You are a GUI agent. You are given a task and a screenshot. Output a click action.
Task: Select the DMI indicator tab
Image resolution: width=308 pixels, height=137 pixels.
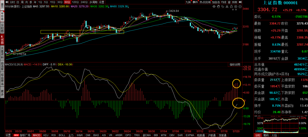pos(88,135)
